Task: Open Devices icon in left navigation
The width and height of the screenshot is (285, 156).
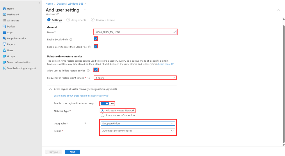Action: click(x=4, y=26)
